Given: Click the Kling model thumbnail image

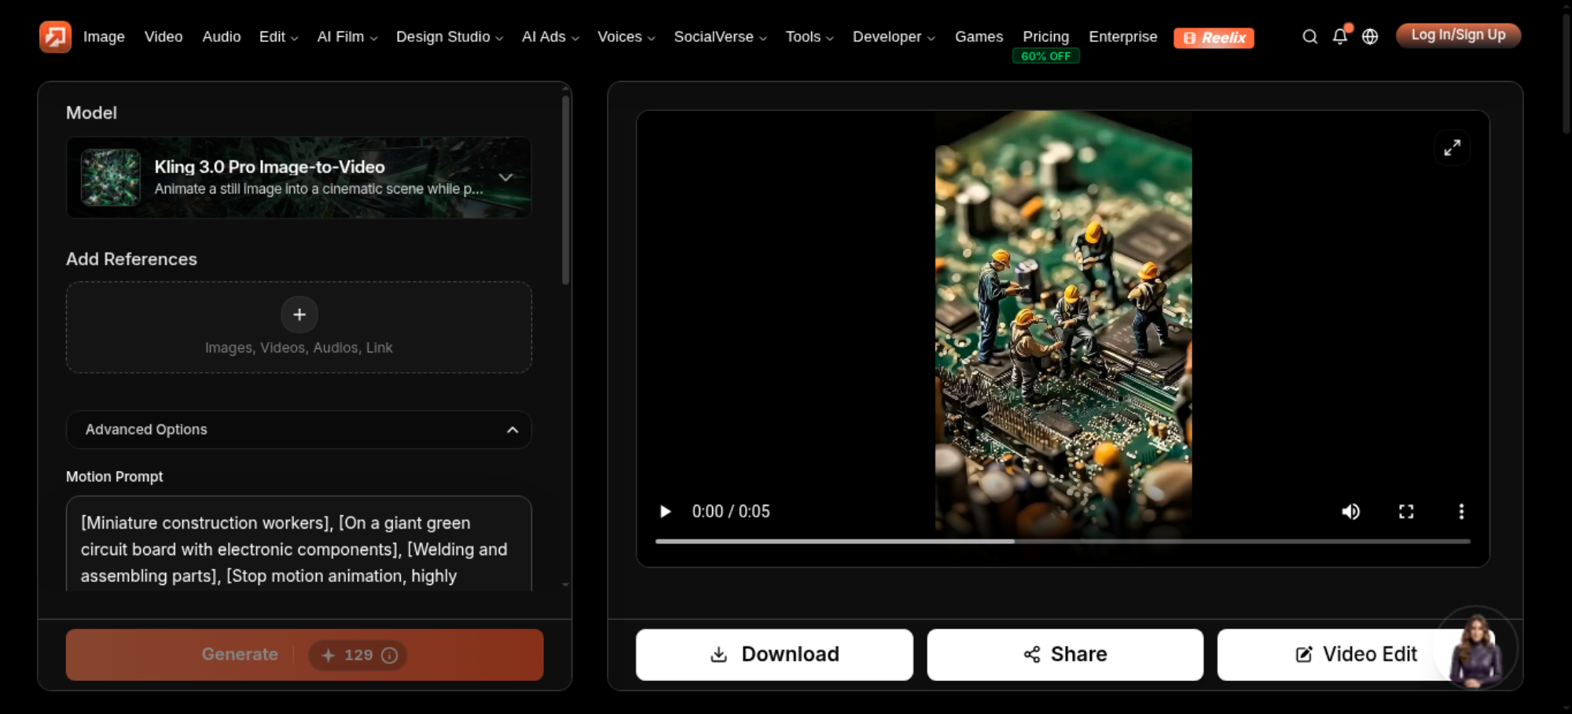Looking at the screenshot, I should click(x=111, y=178).
